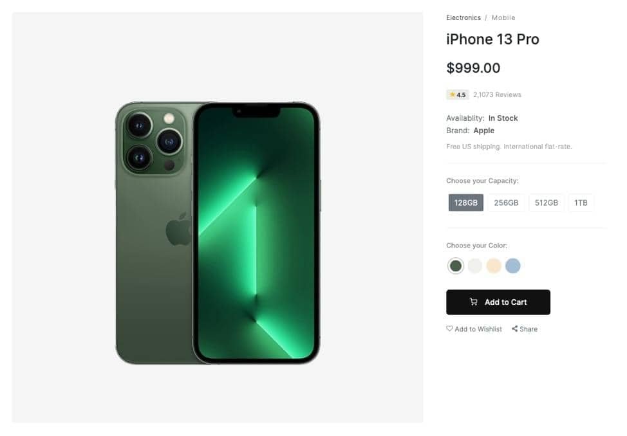Click Add to Wishlist link
The image size is (627, 436).
(478, 329)
